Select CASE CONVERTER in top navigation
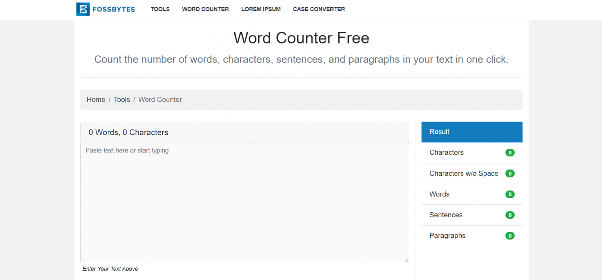The image size is (602, 280). click(x=319, y=9)
